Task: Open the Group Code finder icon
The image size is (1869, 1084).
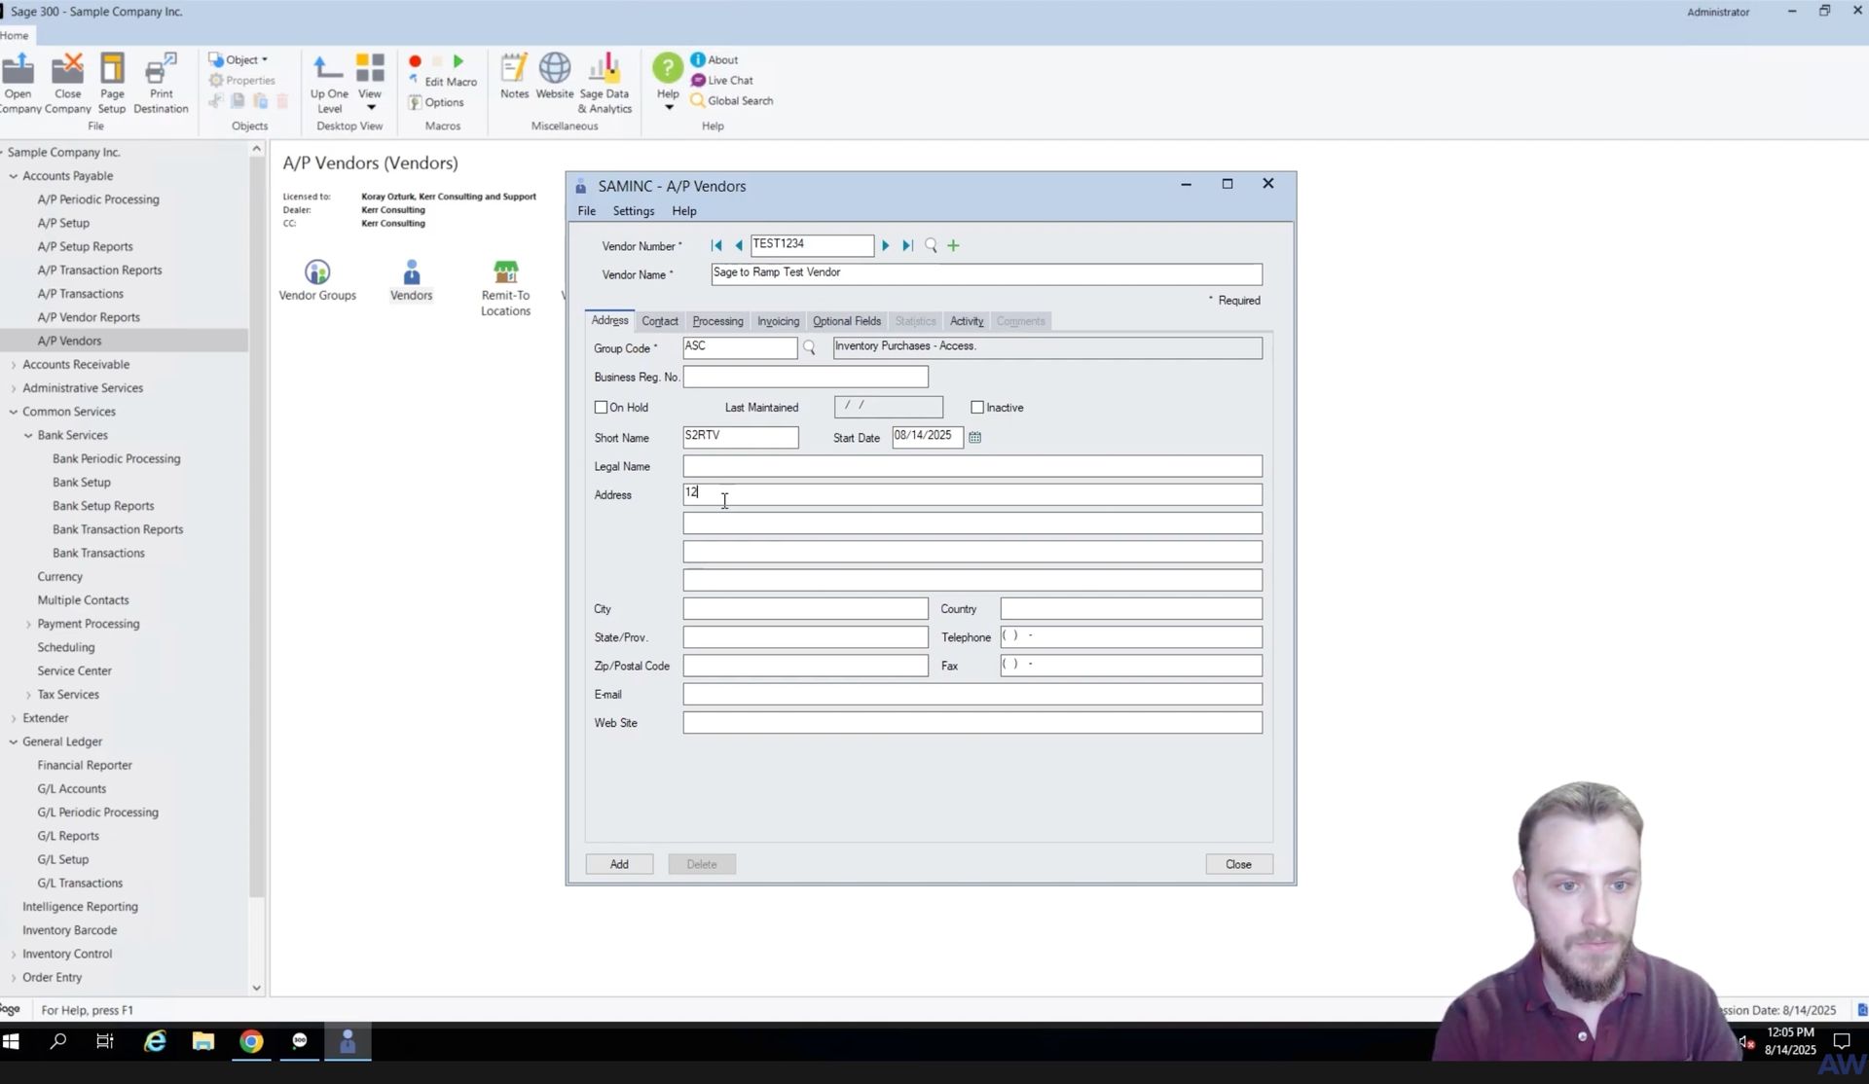Action: [809, 348]
